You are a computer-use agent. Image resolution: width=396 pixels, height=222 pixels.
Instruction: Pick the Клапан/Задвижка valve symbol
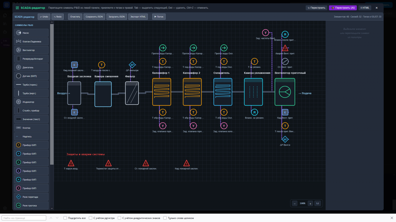point(31,41)
